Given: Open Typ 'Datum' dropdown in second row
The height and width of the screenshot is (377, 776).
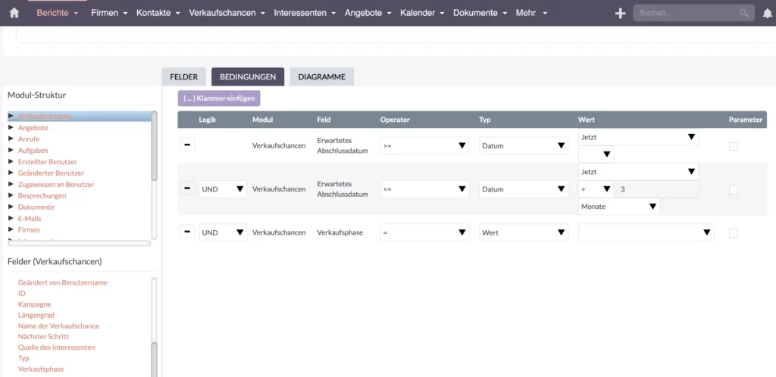Looking at the screenshot, I should pyautogui.click(x=524, y=189).
